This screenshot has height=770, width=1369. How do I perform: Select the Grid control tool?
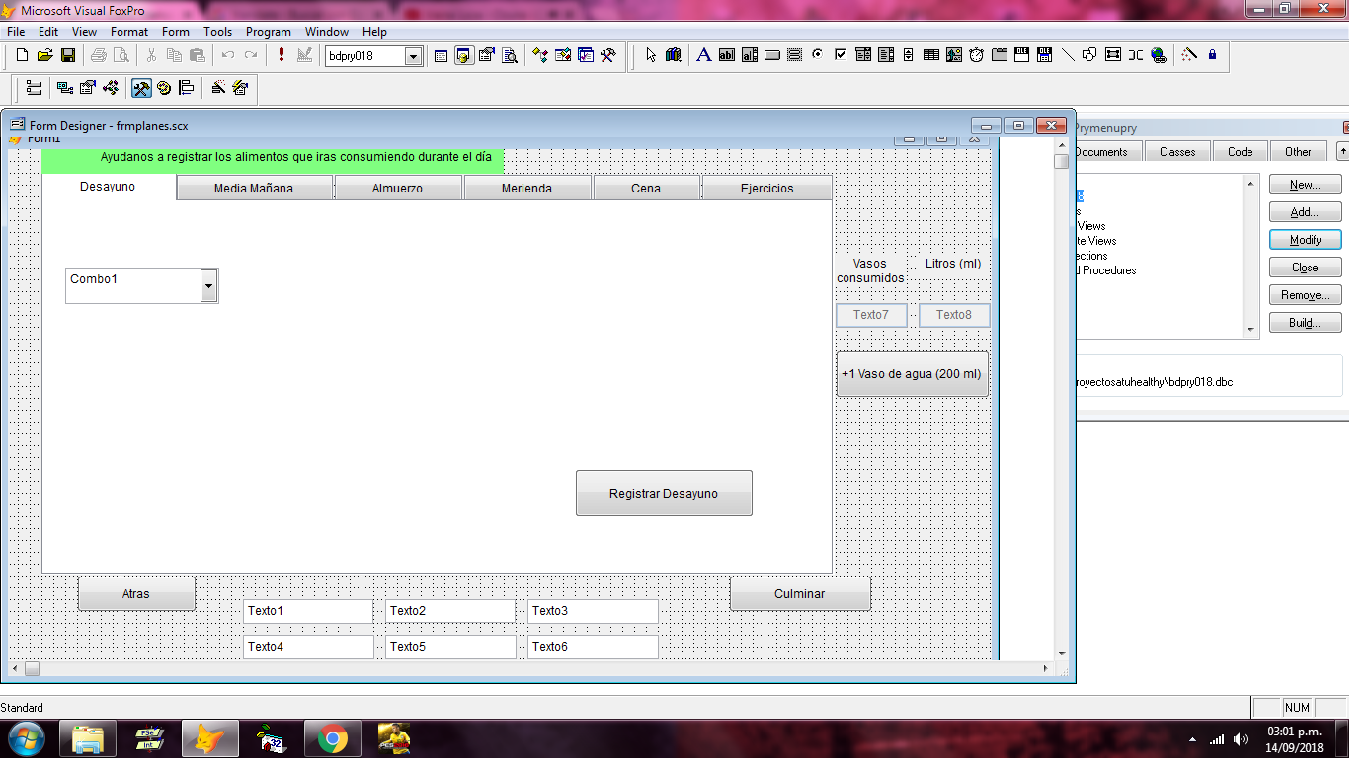tap(931, 55)
